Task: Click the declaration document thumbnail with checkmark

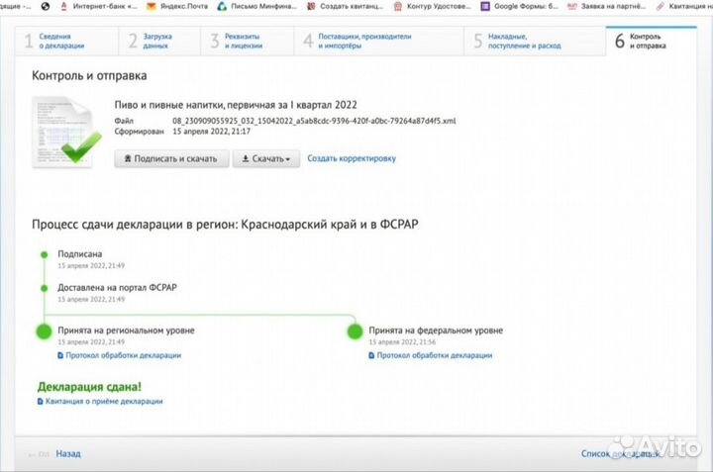Action: (66, 132)
